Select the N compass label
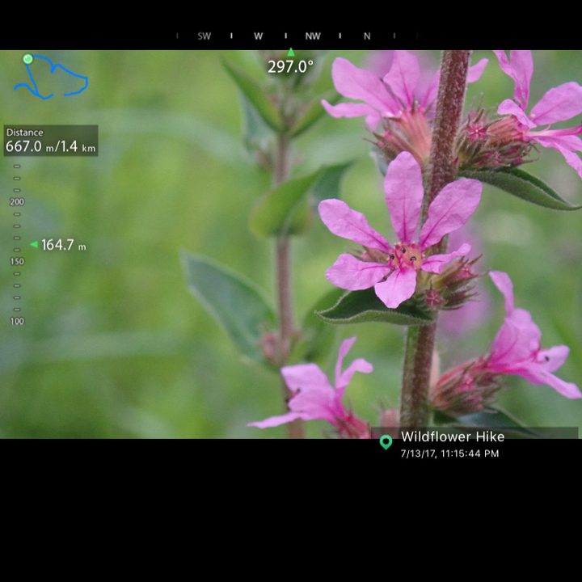 pyautogui.click(x=367, y=36)
